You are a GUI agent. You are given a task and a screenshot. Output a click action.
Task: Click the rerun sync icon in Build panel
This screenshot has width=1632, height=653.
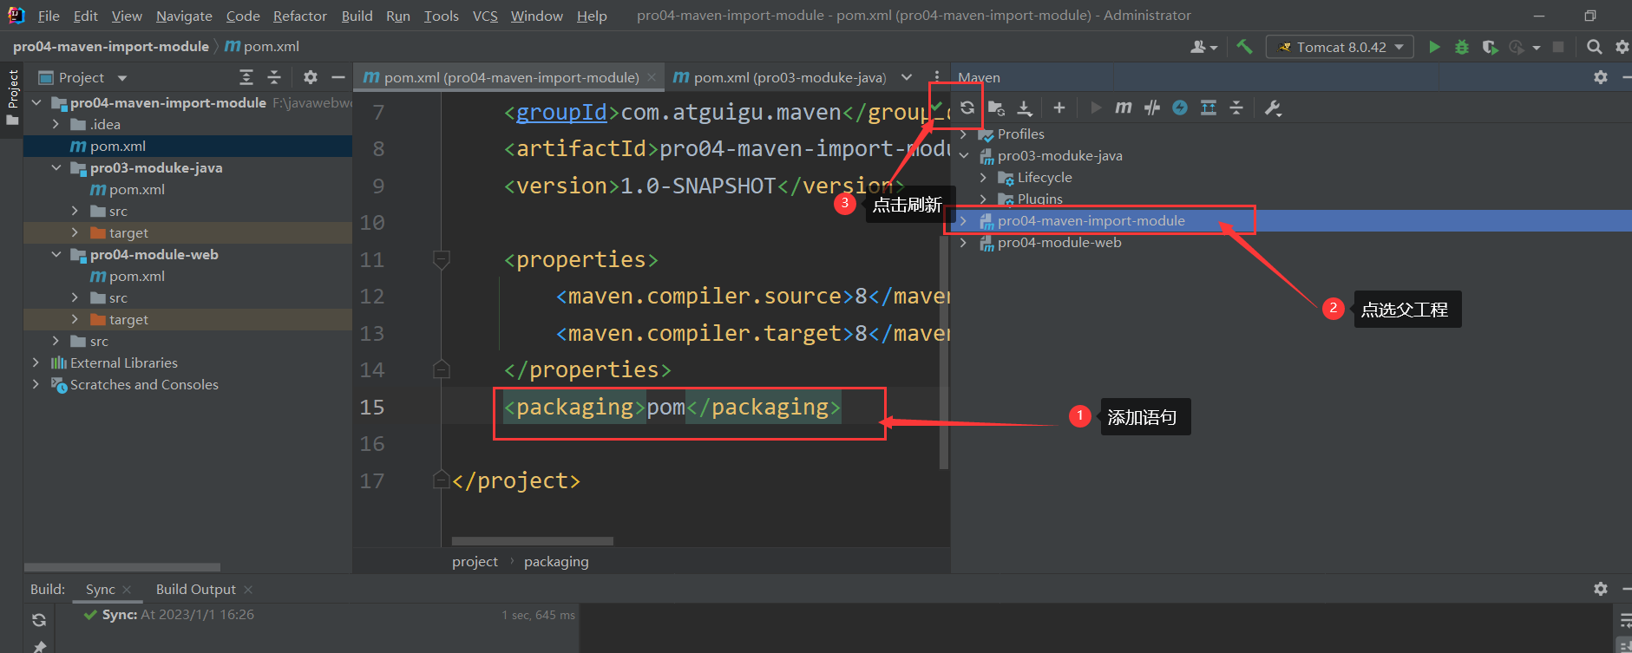point(39,620)
